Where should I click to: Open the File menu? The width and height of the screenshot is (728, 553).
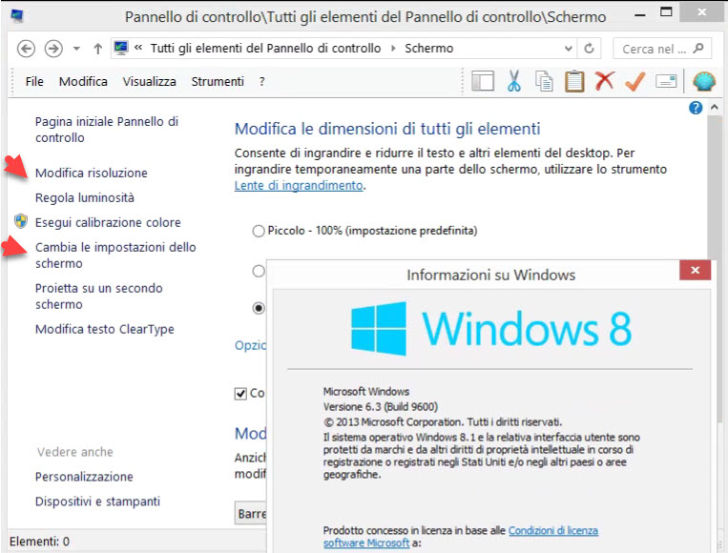[x=34, y=82]
